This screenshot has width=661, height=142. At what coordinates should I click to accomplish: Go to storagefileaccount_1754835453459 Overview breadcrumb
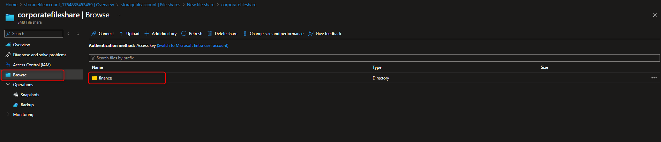[69, 5]
